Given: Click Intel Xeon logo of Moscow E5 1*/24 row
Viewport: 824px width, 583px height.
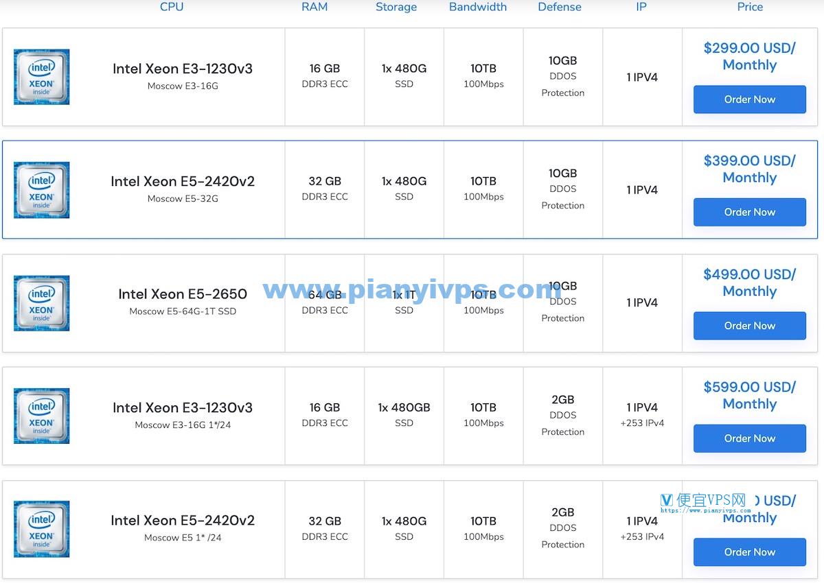Looking at the screenshot, I should pos(41,529).
